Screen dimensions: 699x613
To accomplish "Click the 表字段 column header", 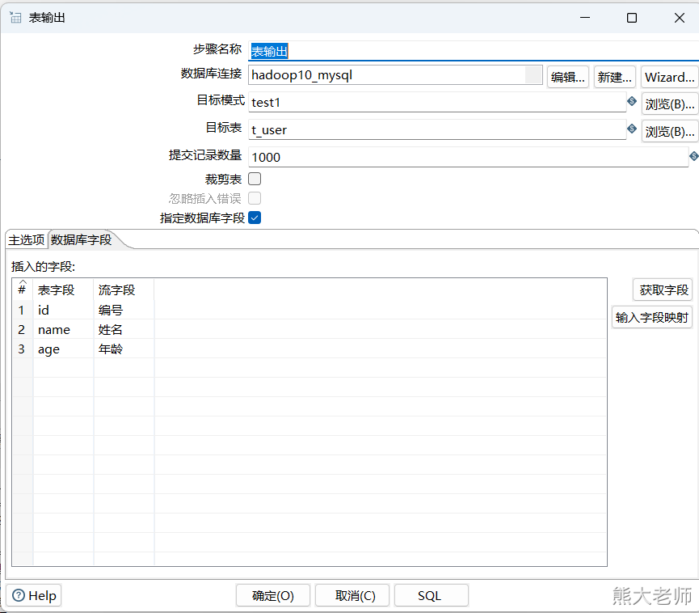I will tap(63, 290).
